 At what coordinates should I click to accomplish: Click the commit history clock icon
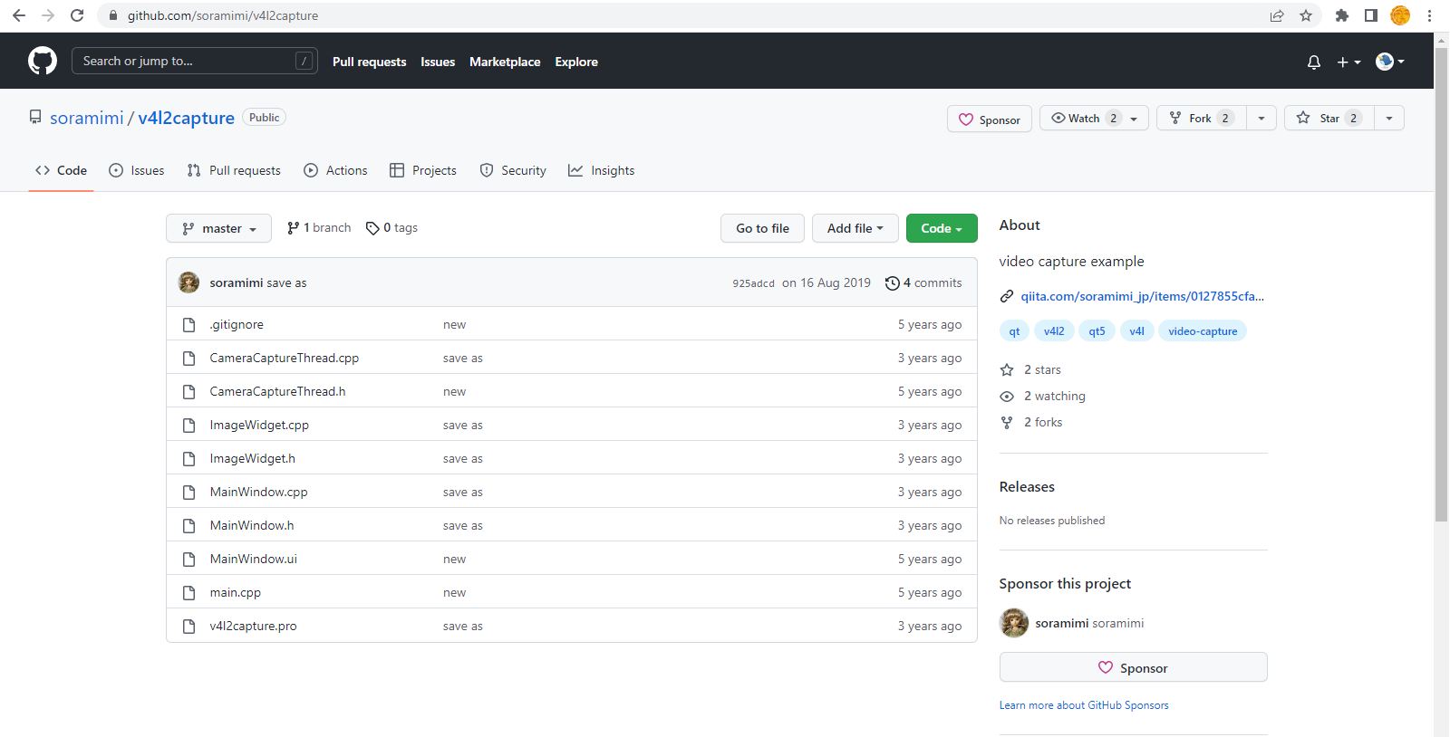[x=893, y=282]
